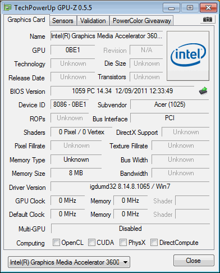Image resolution: width=220 pixels, height=273 pixels.
Task: Click the Die Size Unknown field
Action: point(146,63)
